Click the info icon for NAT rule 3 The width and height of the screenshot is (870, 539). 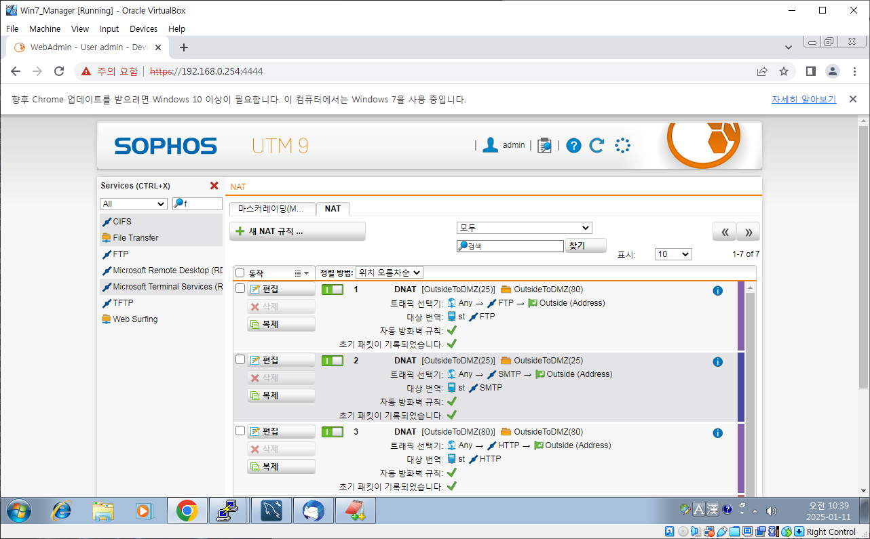coord(717,433)
